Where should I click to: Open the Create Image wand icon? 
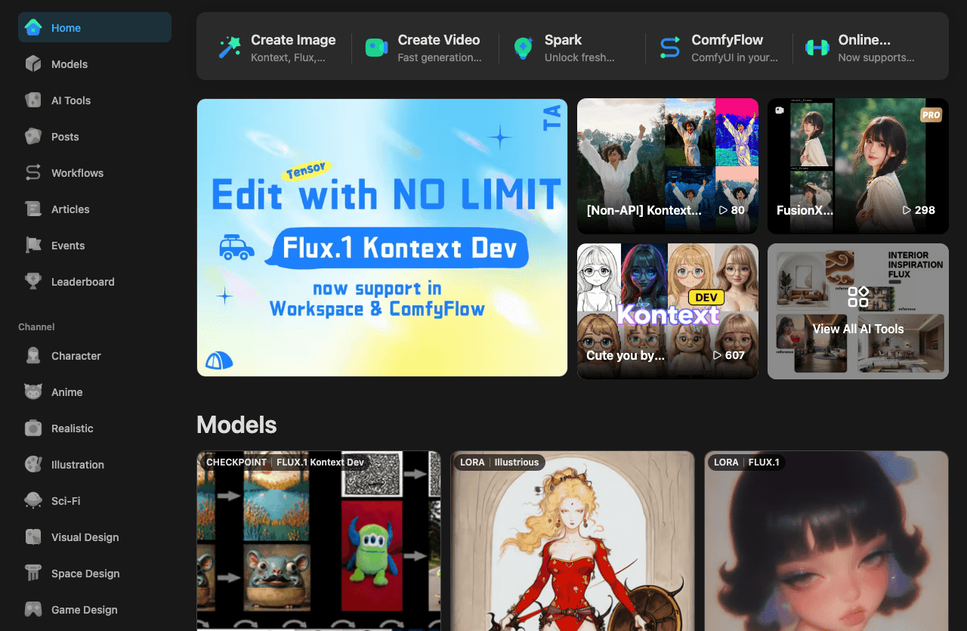(230, 47)
